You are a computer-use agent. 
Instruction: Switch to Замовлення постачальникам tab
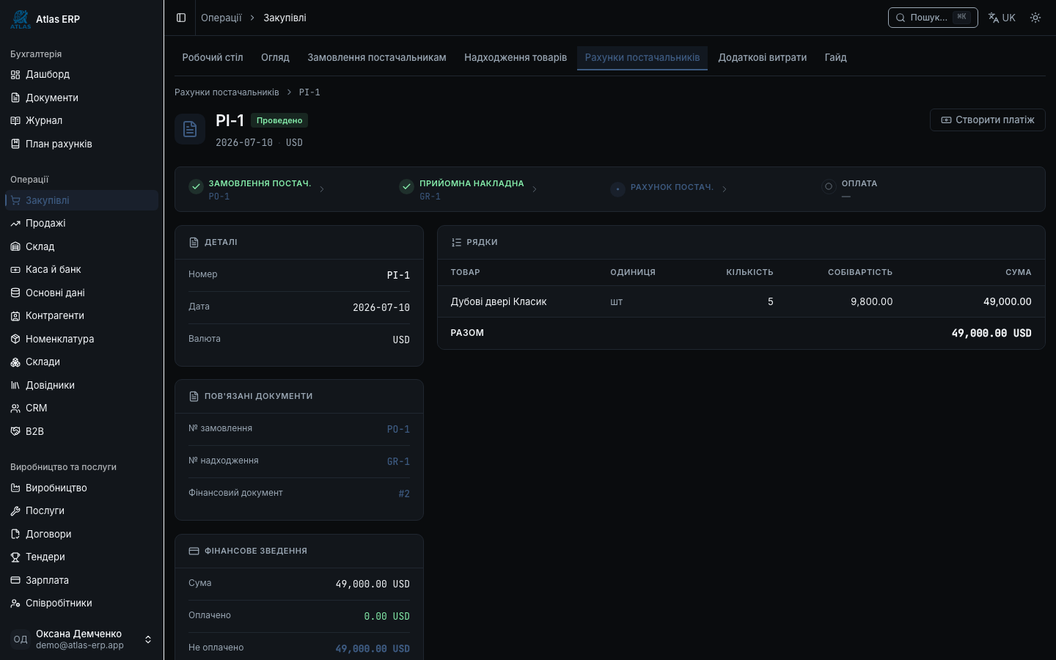pyautogui.click(x=377, y=57)
